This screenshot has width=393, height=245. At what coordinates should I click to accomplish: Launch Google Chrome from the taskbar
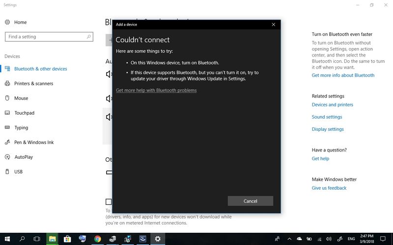(x=97, y=239)
